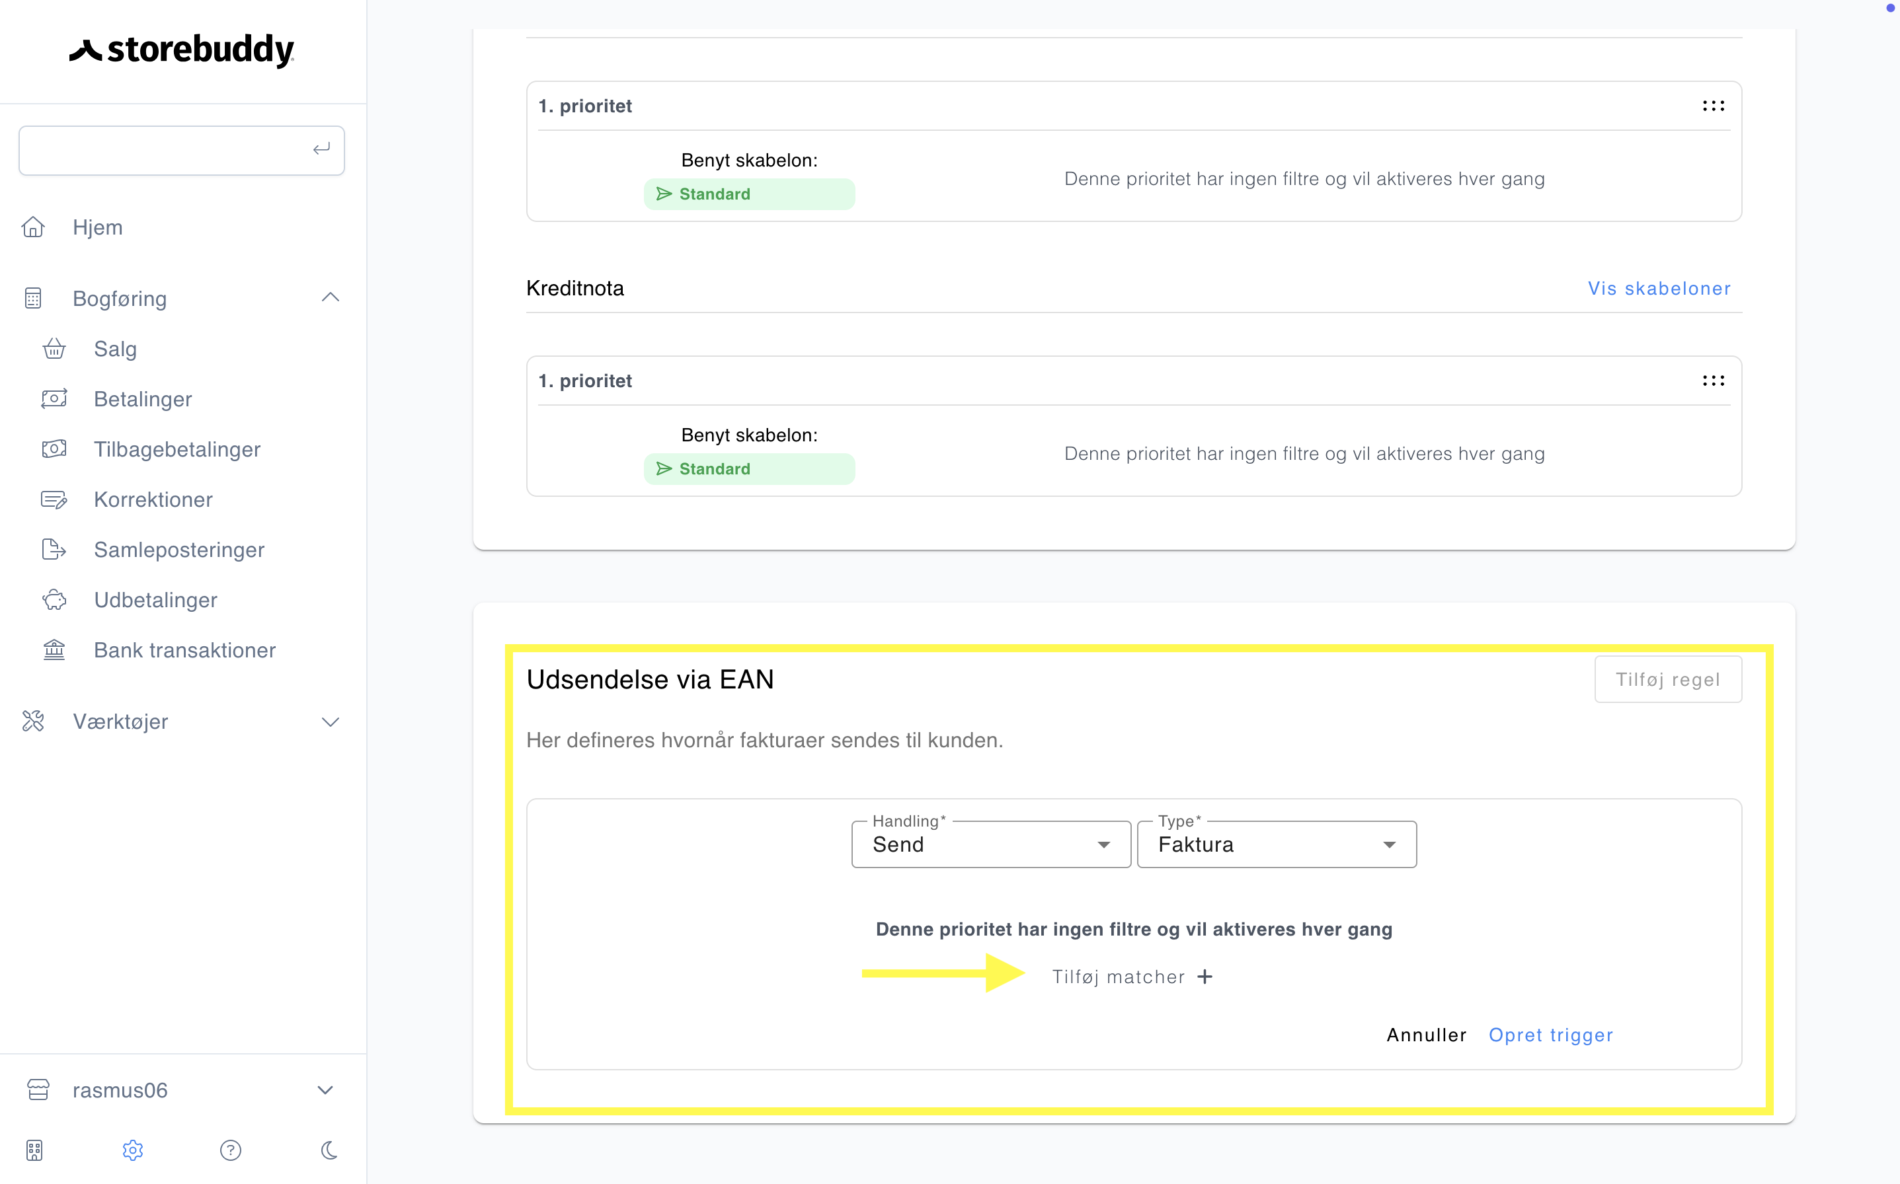Viewport: 1900px width, 1184px height.
Task: Click the plus icon next to Tilføj matcher
Action: point(1205,977)
